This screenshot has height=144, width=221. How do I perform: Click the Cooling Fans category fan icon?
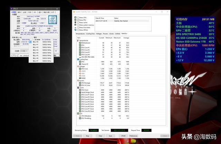[x=78, y=59]
